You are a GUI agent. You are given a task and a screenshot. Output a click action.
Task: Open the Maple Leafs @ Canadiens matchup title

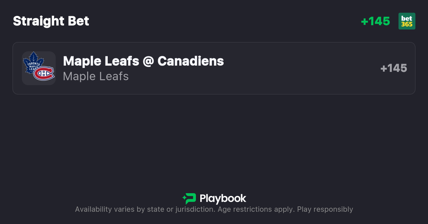pyautogui.click(x=143, y=61)
